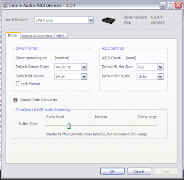Click the ASIO Client (none) value
Image resolution: width=184 pixels, height=180 pixels.
(x=131, y=58)
